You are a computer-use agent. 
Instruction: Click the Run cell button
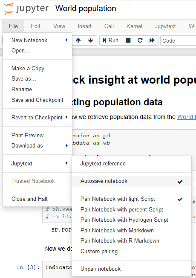[x=111, y=41]
